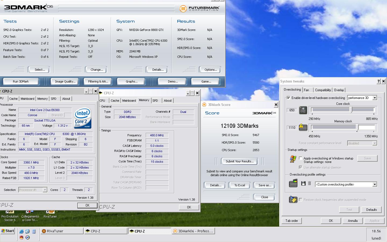Click the overclocking profile video card icon
The height and width of the screenshot is (242, 387).
[293, 184]
